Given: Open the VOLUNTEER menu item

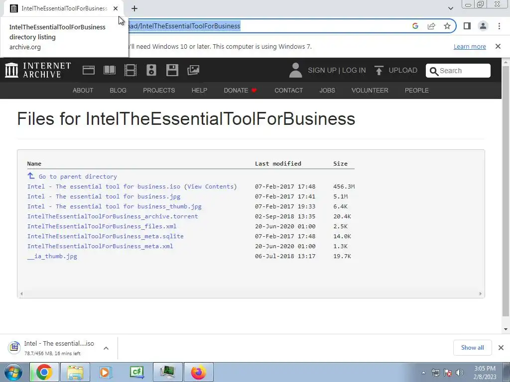Looking at the screenshot, I should (370, 91).
